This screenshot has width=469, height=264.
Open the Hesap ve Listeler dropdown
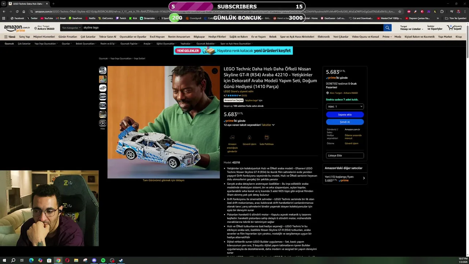411,28
